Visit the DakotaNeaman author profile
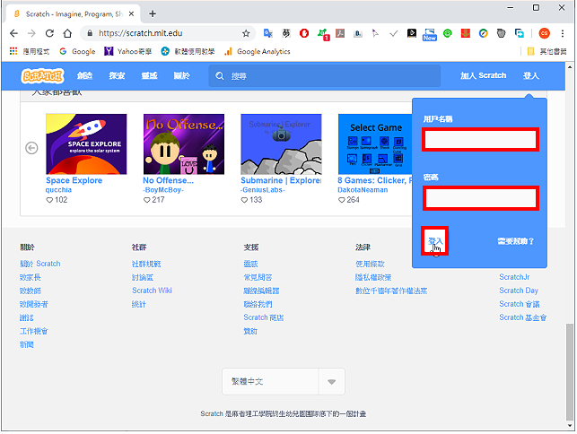The height and width of the screenshot is (434, 577). (363, 190)
